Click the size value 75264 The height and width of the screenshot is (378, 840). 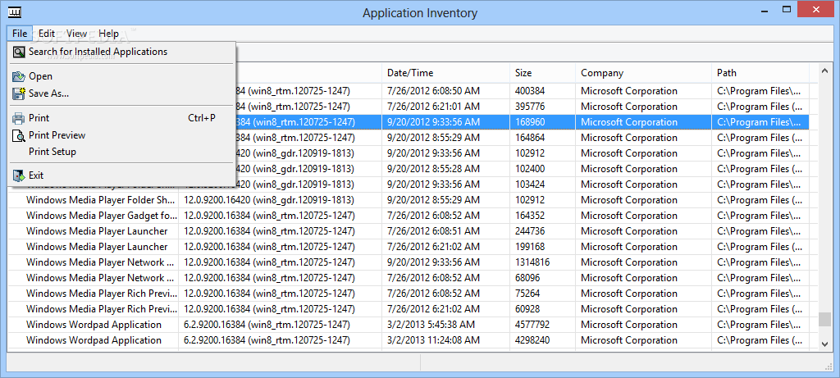(527, 294)
